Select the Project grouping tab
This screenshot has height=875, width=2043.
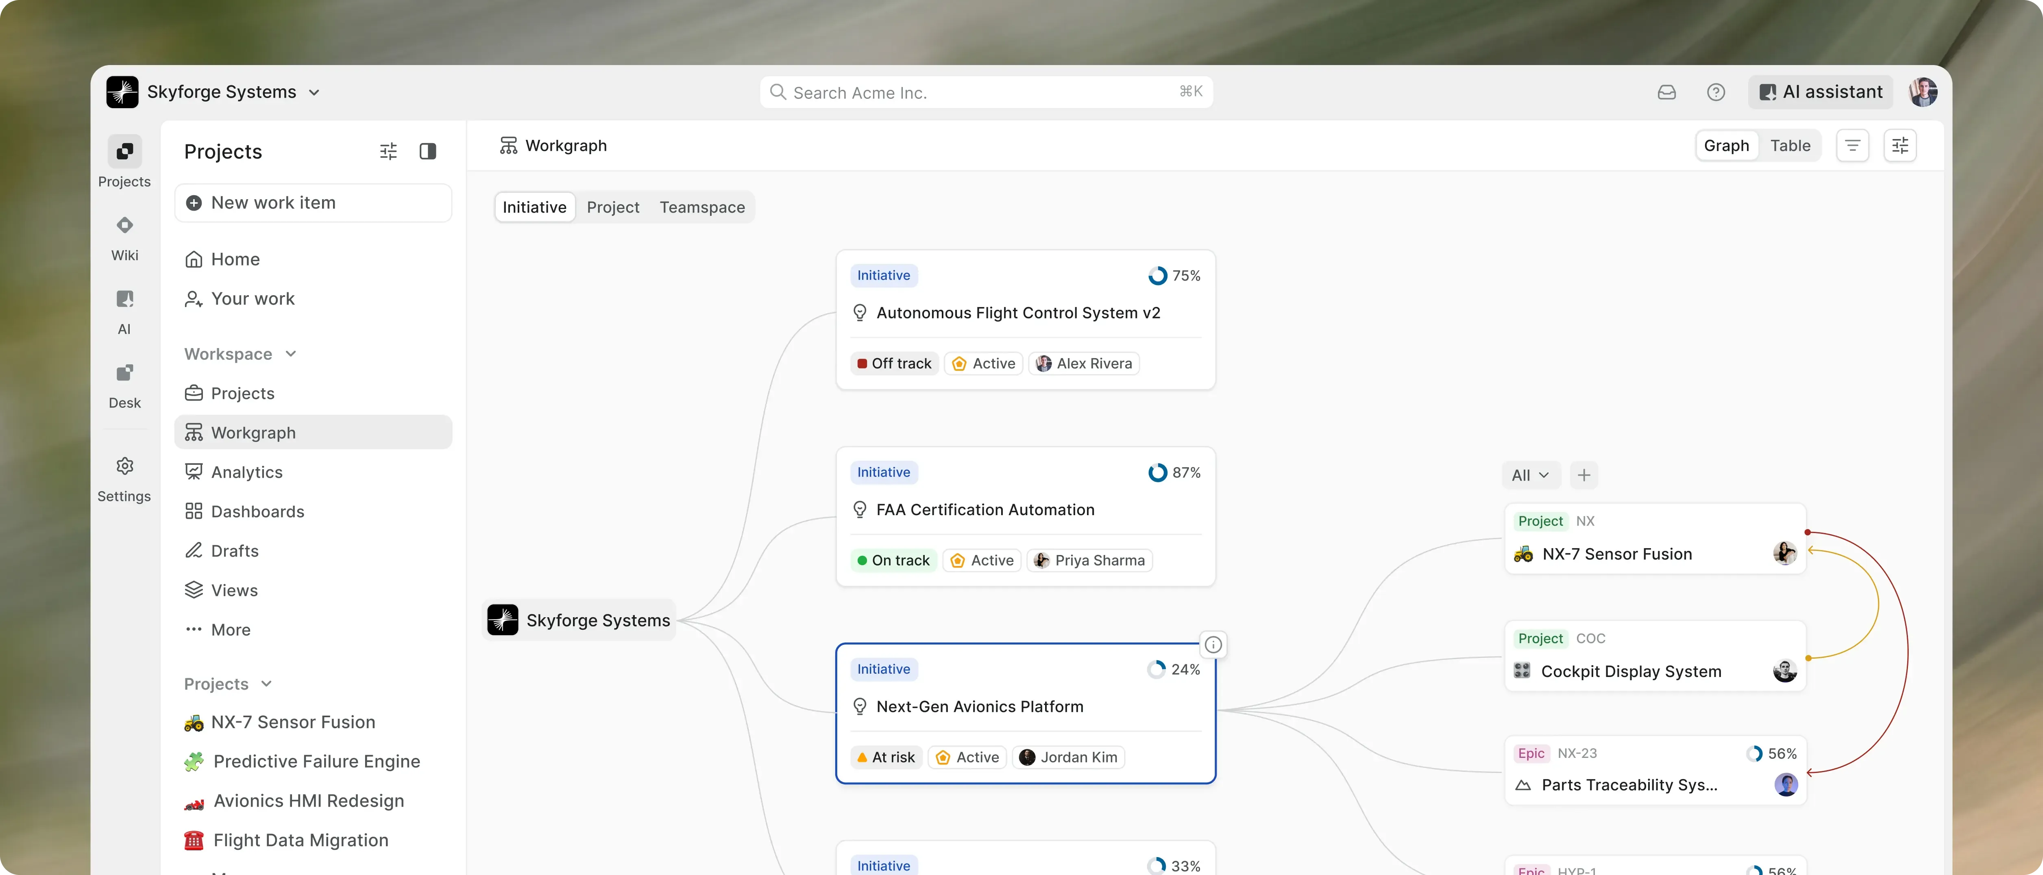(x=613, y=207)
